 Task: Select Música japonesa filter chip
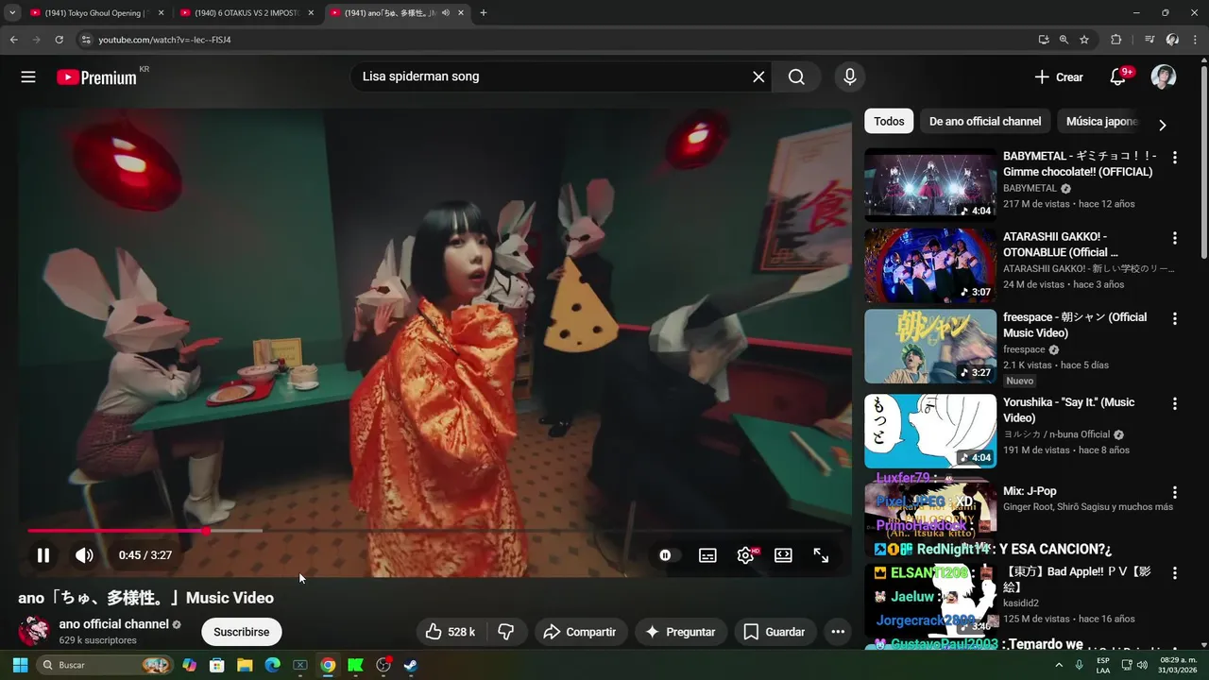click(x=1101, y=121)
